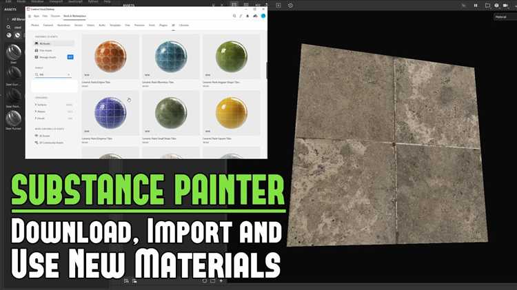Select the yellow ceramic tile material thumbnail
The image size is (517, 290).
(232, 113)
